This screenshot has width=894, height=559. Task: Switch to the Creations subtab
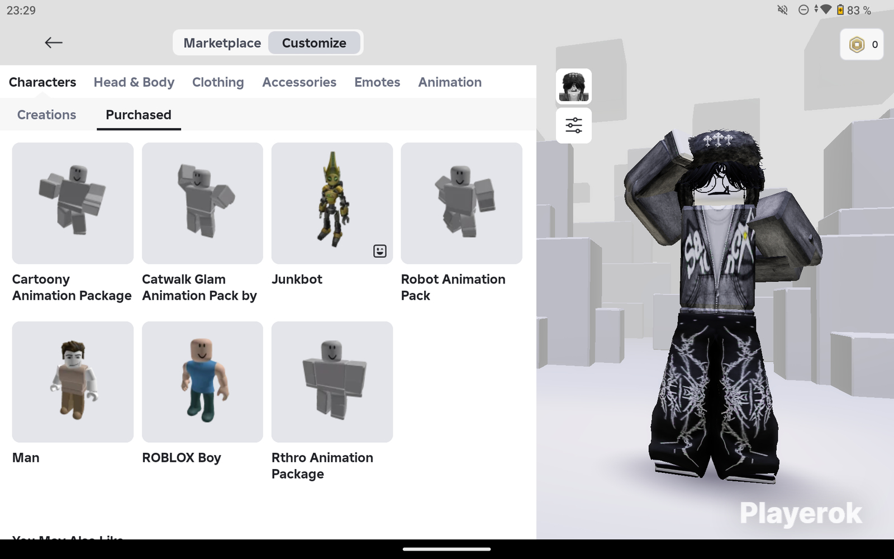pyautogui.click(x=47, y=115)
